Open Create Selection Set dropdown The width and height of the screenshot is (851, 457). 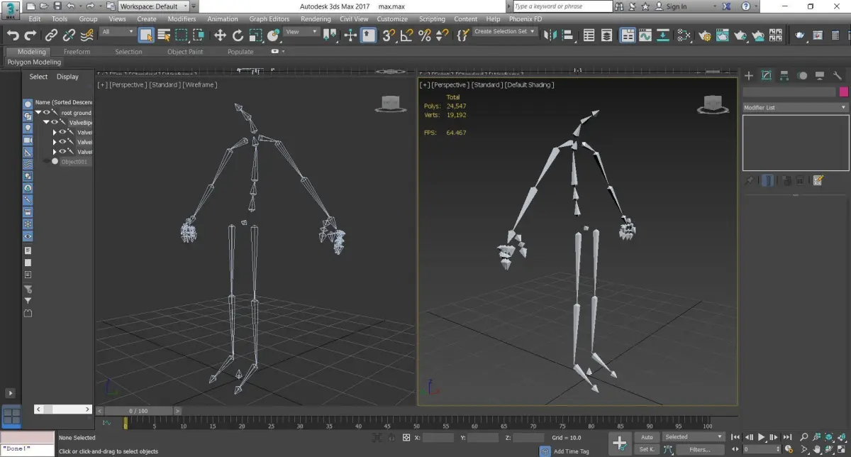pyautogui.click(x=505, y=32)
